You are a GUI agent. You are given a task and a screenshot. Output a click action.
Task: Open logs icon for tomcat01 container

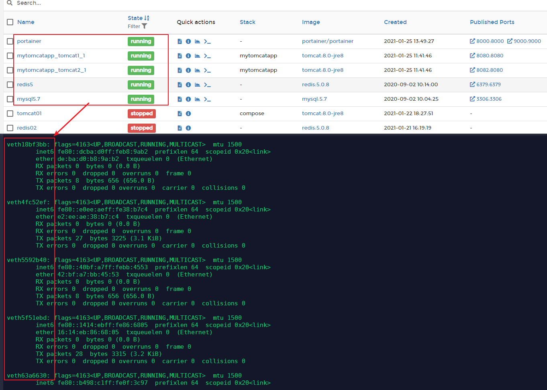click(180, 114)
